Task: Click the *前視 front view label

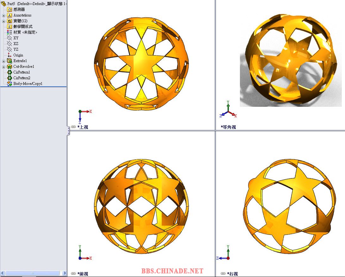Action: pyautogui.click(x=83, y=274)
